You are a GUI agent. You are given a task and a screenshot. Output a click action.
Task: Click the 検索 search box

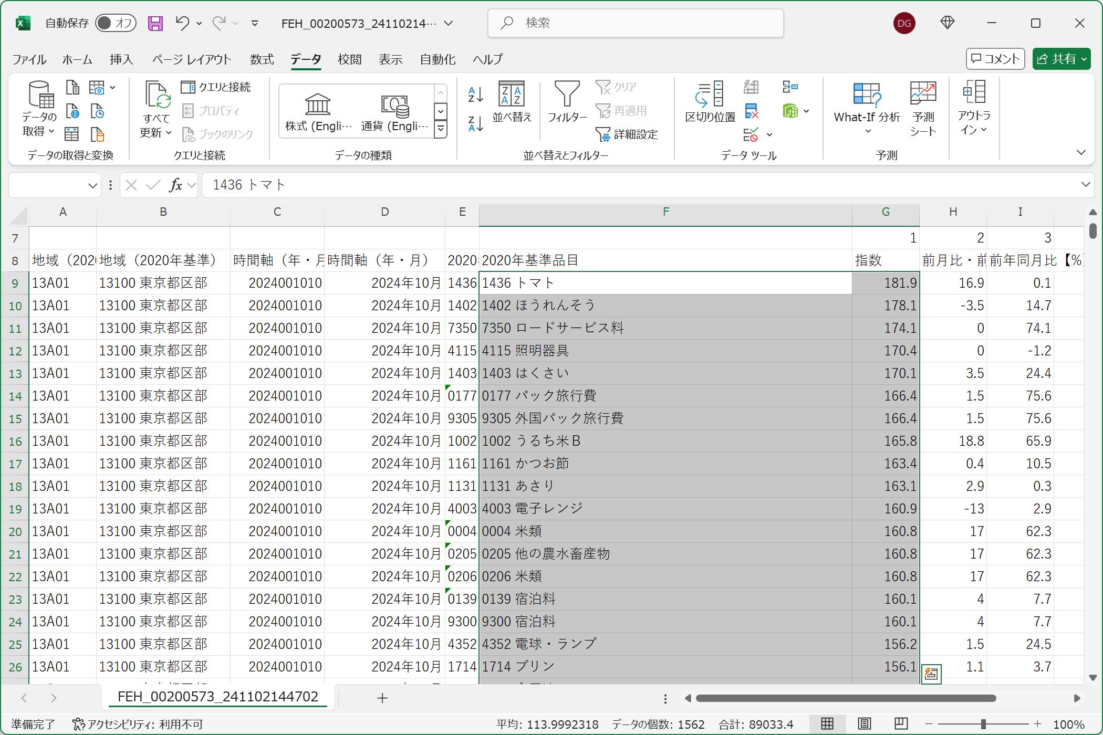tap(636, 23)
